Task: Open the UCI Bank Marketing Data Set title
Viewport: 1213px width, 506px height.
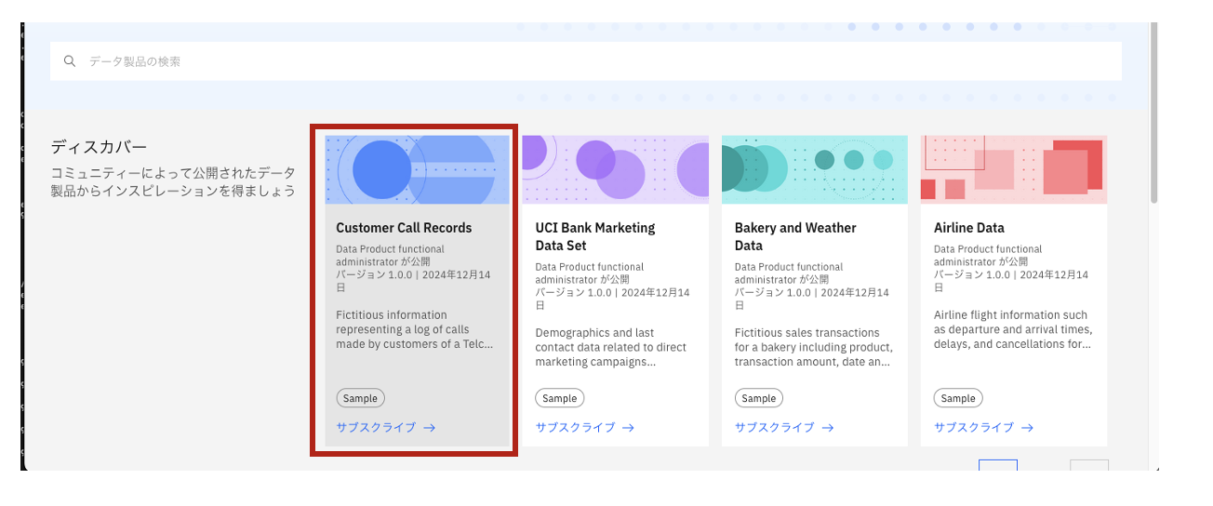Action: (595, 236)
